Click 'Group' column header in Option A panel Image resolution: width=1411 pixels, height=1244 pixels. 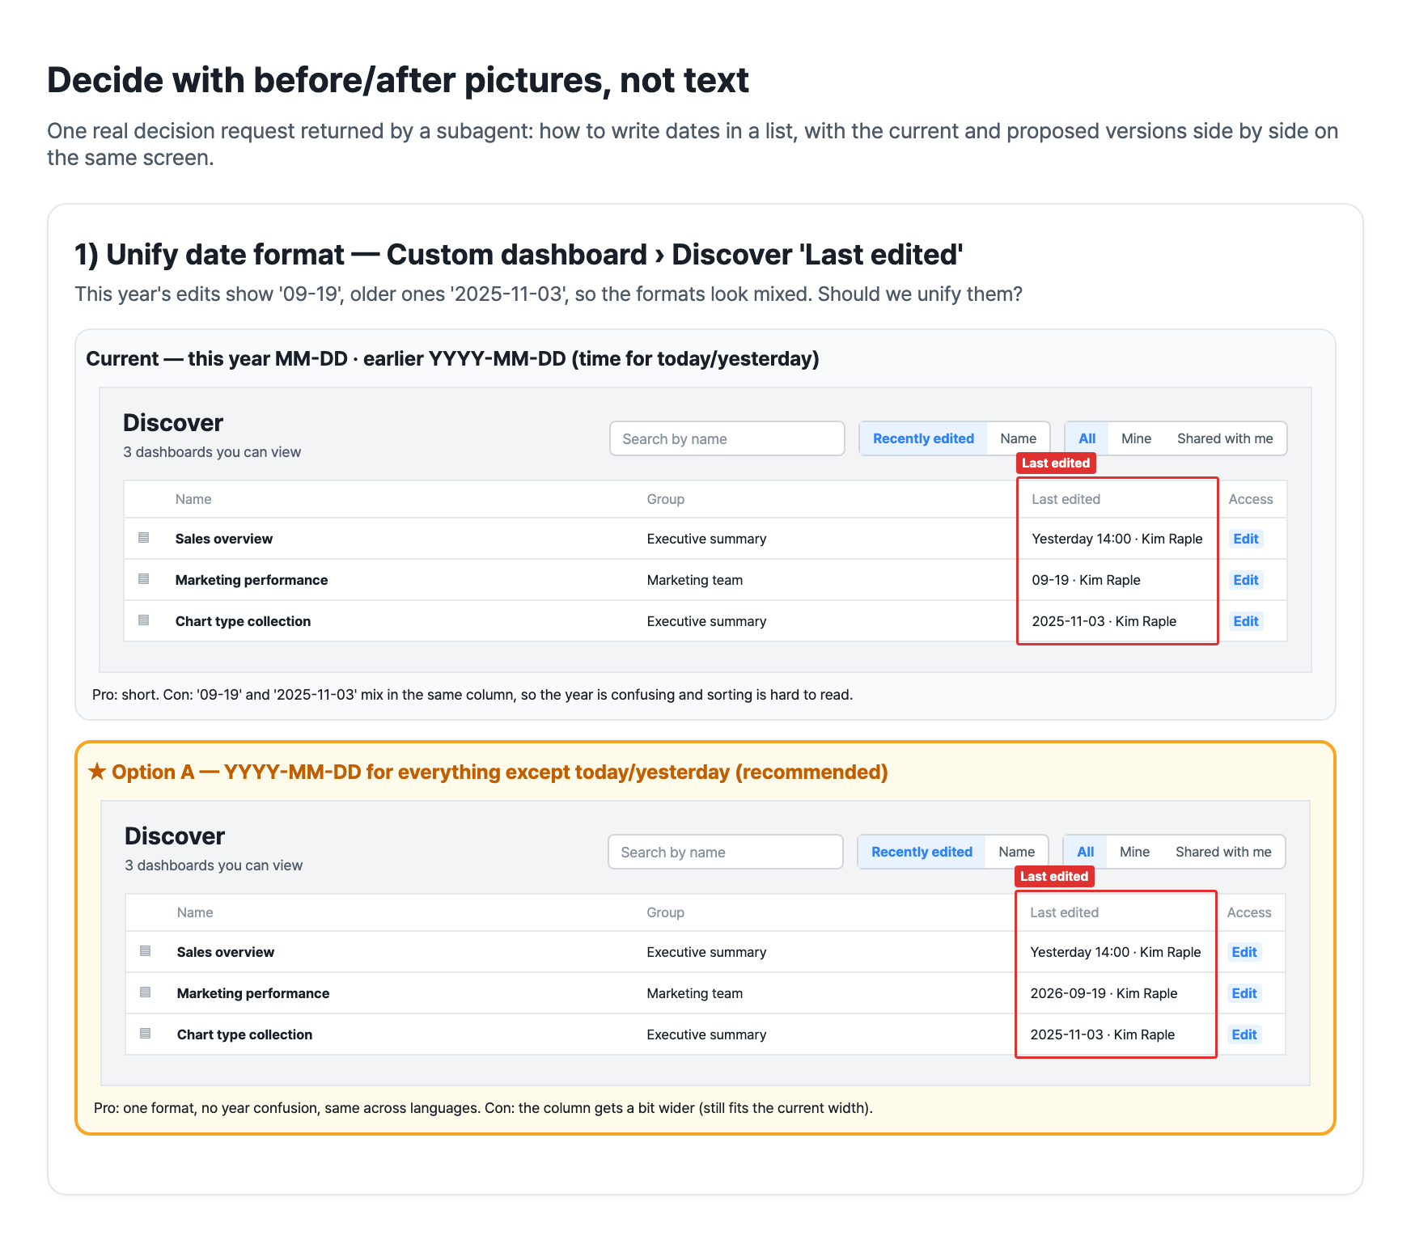click(665, 912)
